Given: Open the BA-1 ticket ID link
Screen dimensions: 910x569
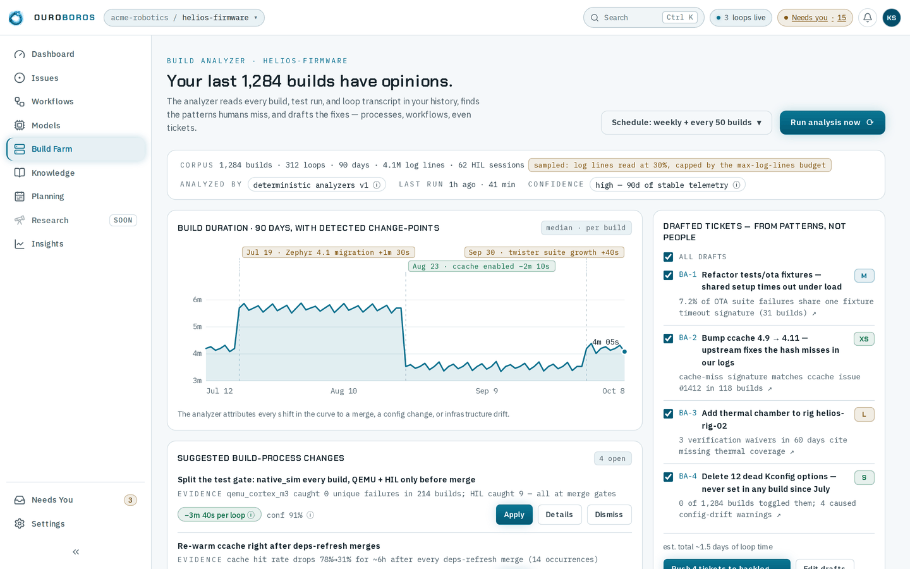Looking at the screenshot, I should [688, 274].
